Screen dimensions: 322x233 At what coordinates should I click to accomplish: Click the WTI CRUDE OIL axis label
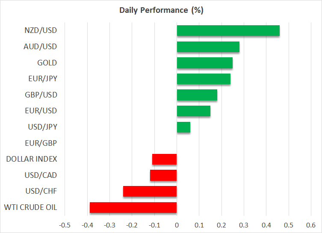(31, 207)
